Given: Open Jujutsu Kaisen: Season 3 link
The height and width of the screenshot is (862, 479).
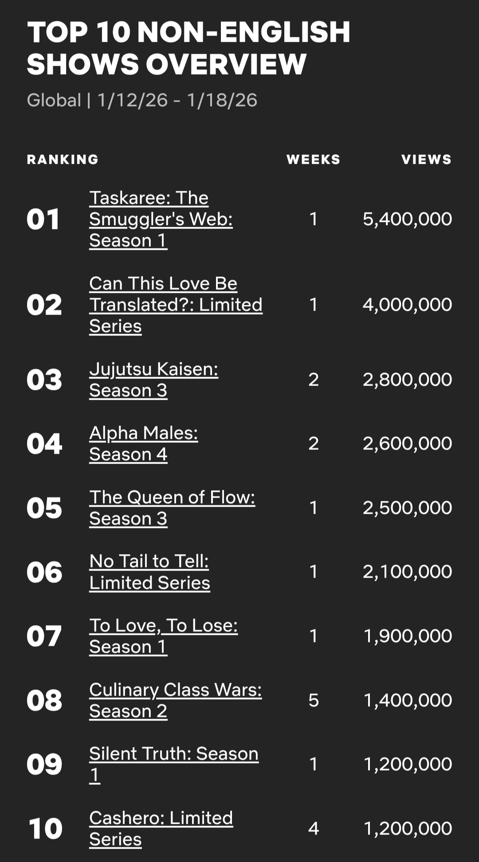Looking at the screenshot, I should tap(153, 380).
